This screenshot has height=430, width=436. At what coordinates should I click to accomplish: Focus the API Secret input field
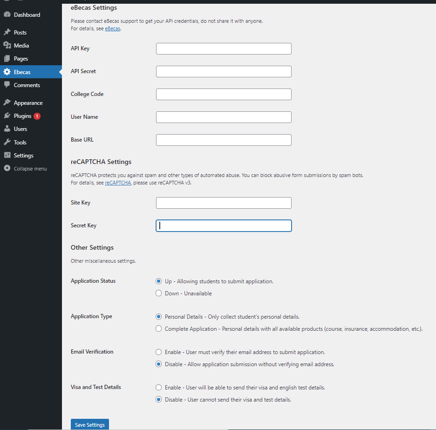click(x=224, y=71)
